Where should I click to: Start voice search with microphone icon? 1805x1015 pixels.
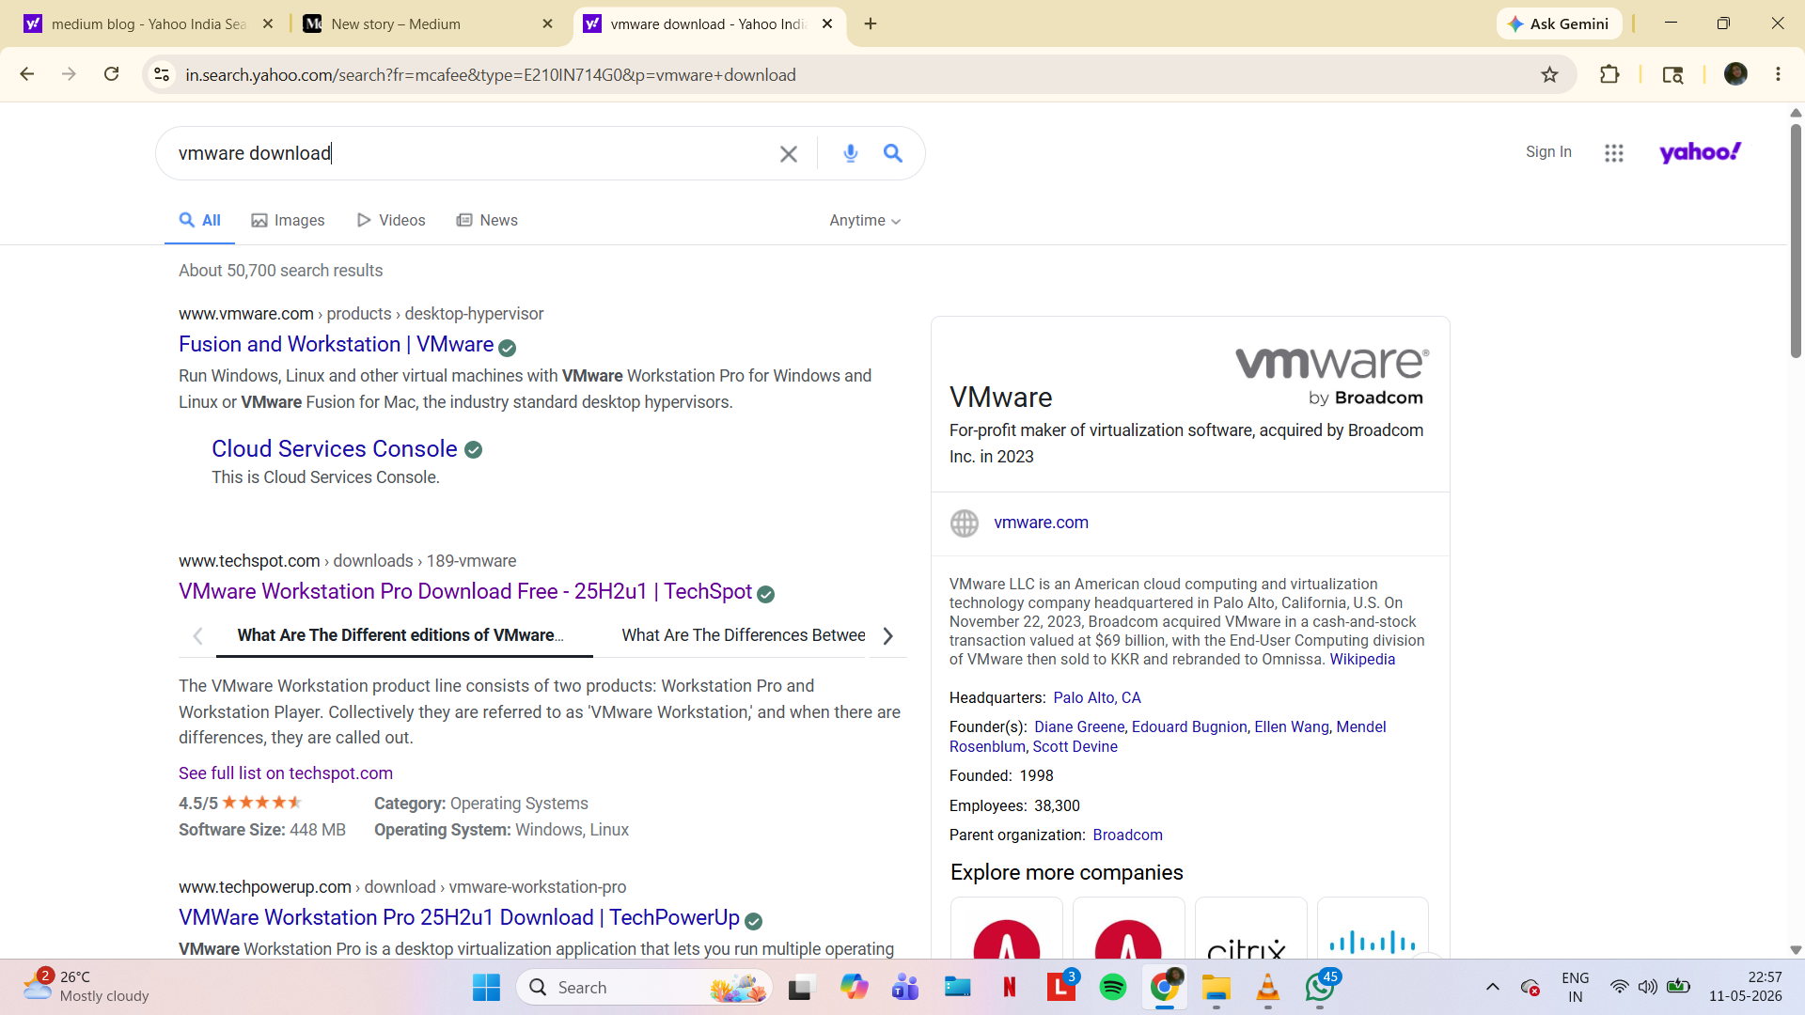pyautogui.click(x=851, y=153)
